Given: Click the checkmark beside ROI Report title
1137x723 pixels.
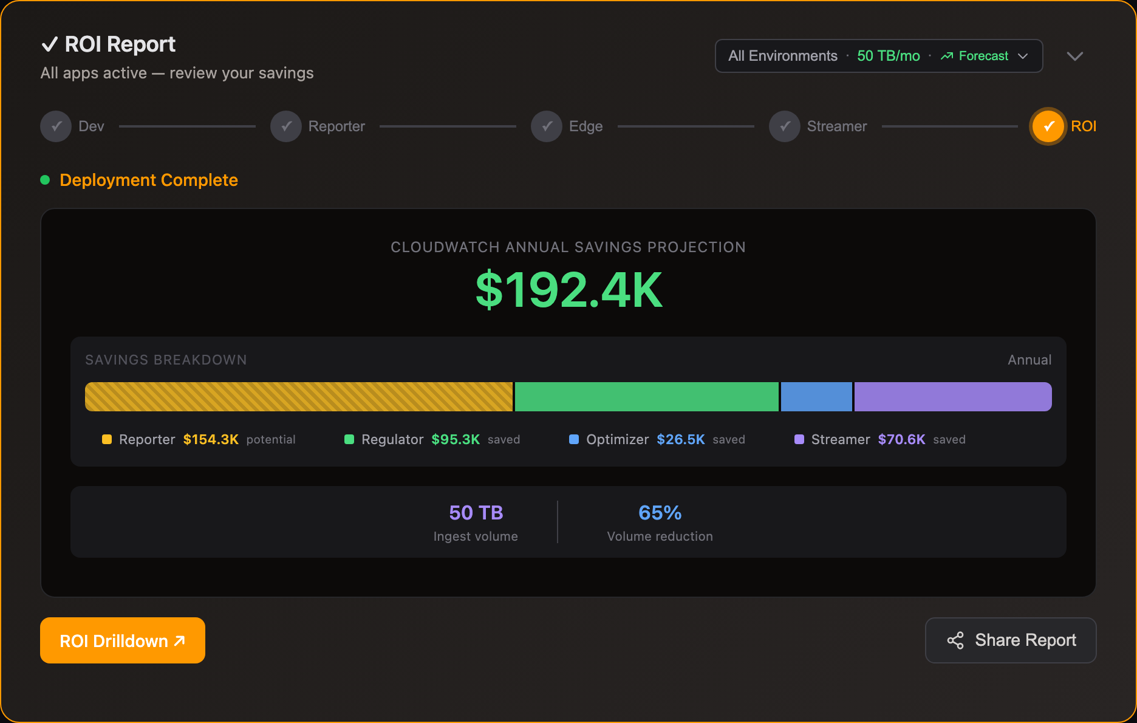Looking at the screenshot, I should point(50,44).
